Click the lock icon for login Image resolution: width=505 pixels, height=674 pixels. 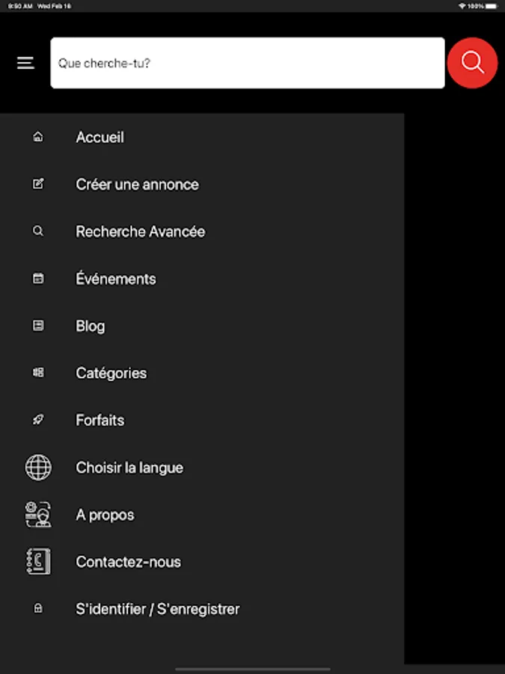click(38, 609)
